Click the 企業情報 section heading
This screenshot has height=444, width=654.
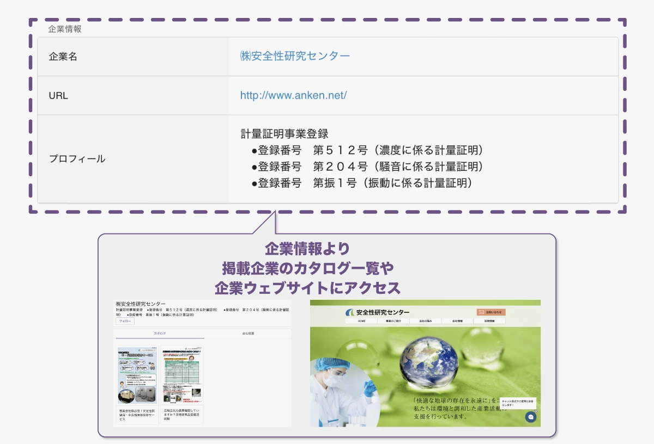tap(65, 29)
